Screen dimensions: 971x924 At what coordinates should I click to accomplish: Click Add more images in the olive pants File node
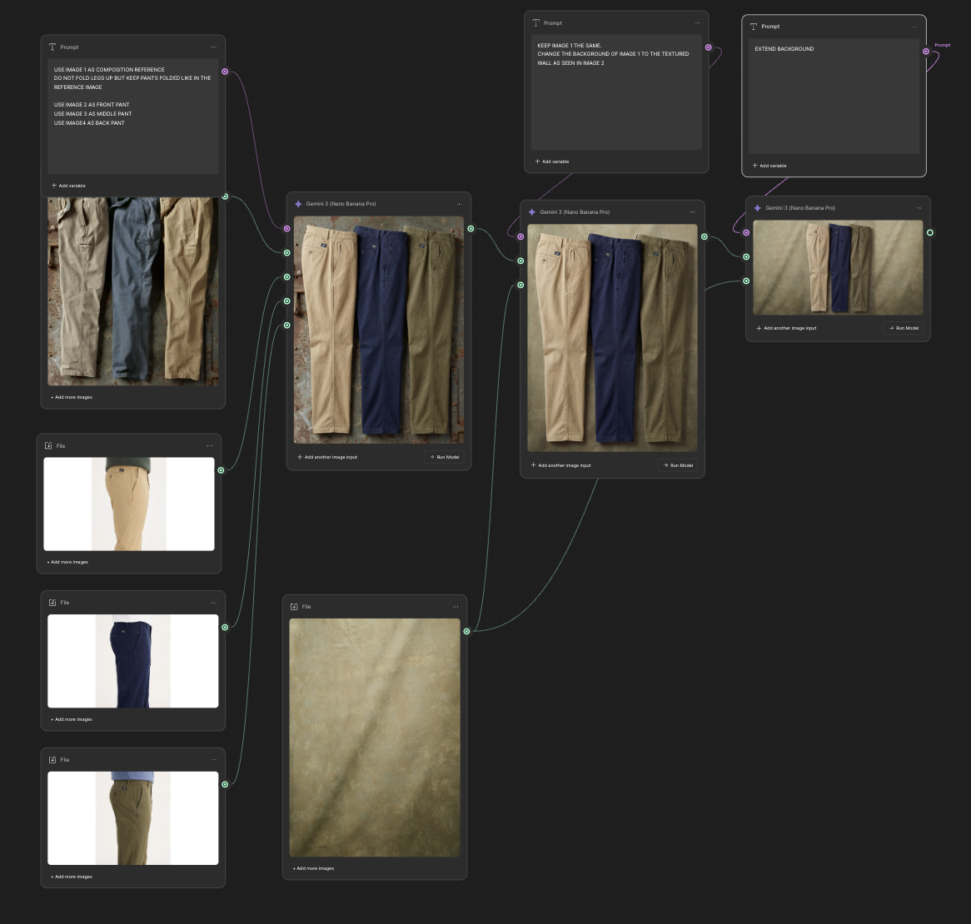[72, 877]
